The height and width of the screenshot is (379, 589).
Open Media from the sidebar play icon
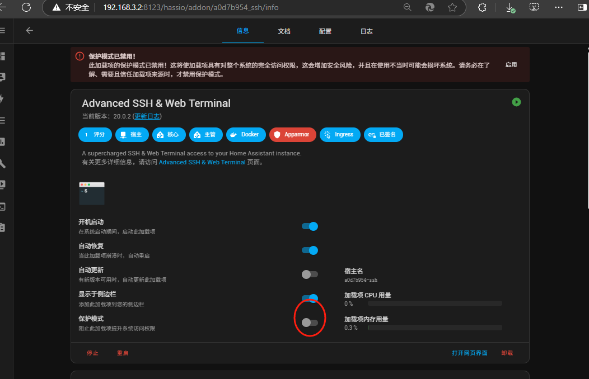point(2,184)
